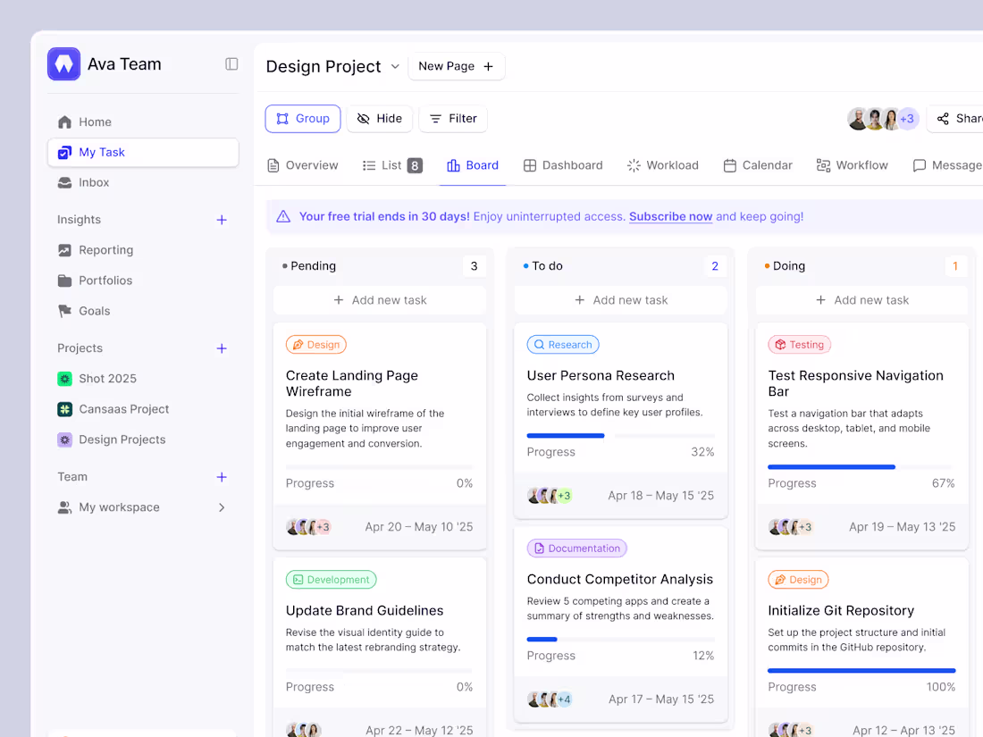The width and height of the screenshot is (983, 737).
Task: Select the Inbox icon in the sidebar
Action: (x=63, y=182)
